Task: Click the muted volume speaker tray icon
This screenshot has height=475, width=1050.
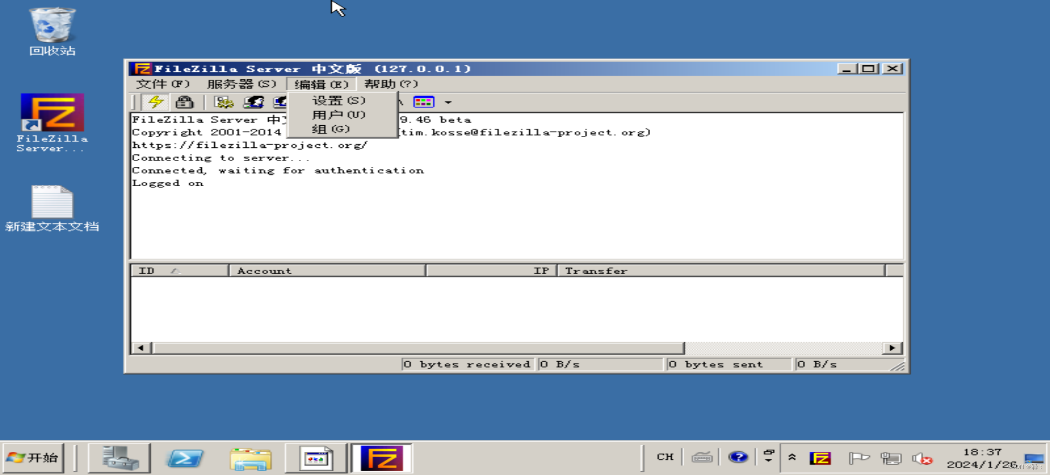Action: (x=922, y=458)
